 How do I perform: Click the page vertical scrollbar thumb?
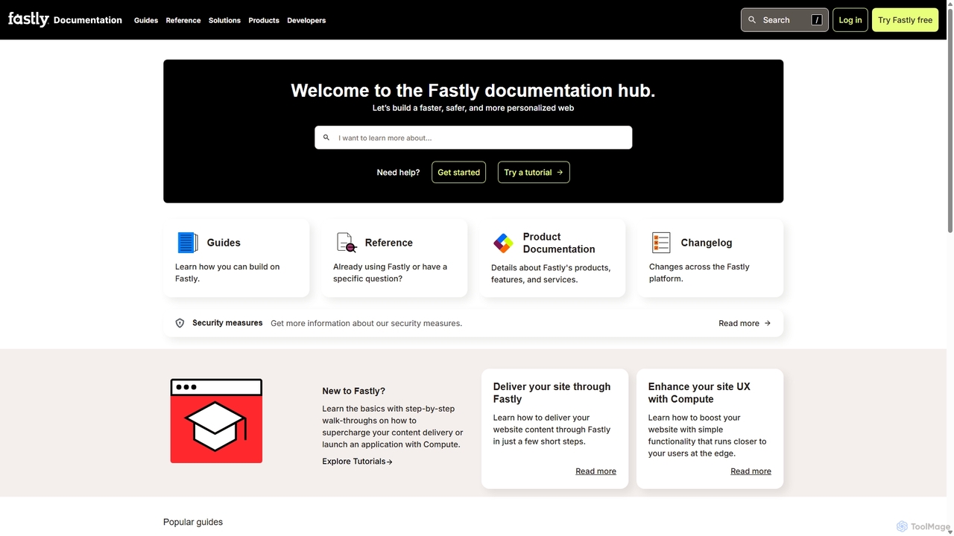(x=950, y=121)
